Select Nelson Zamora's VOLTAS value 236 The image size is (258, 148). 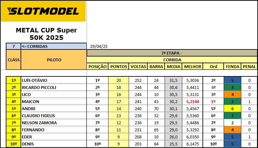click(138, 123)
